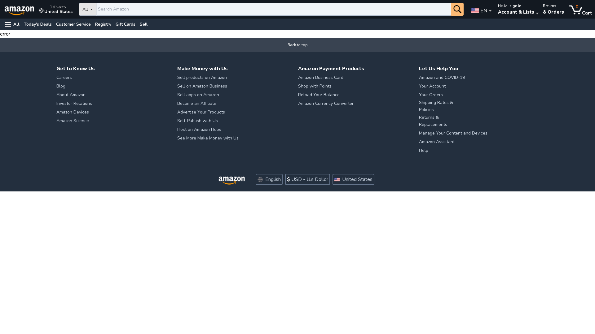Open the Investor Relations link
This screenshot has width=595, height=334.
pyautogui.click(x=74, y=104)
